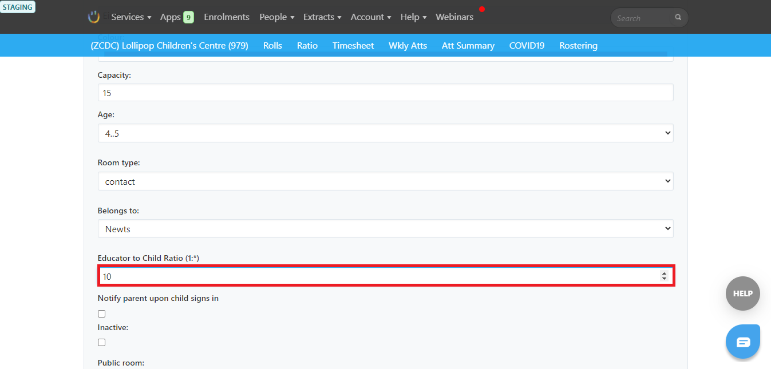Click the red notification dot near Webinars
This screenshot has width=771, height=369.
482,9
